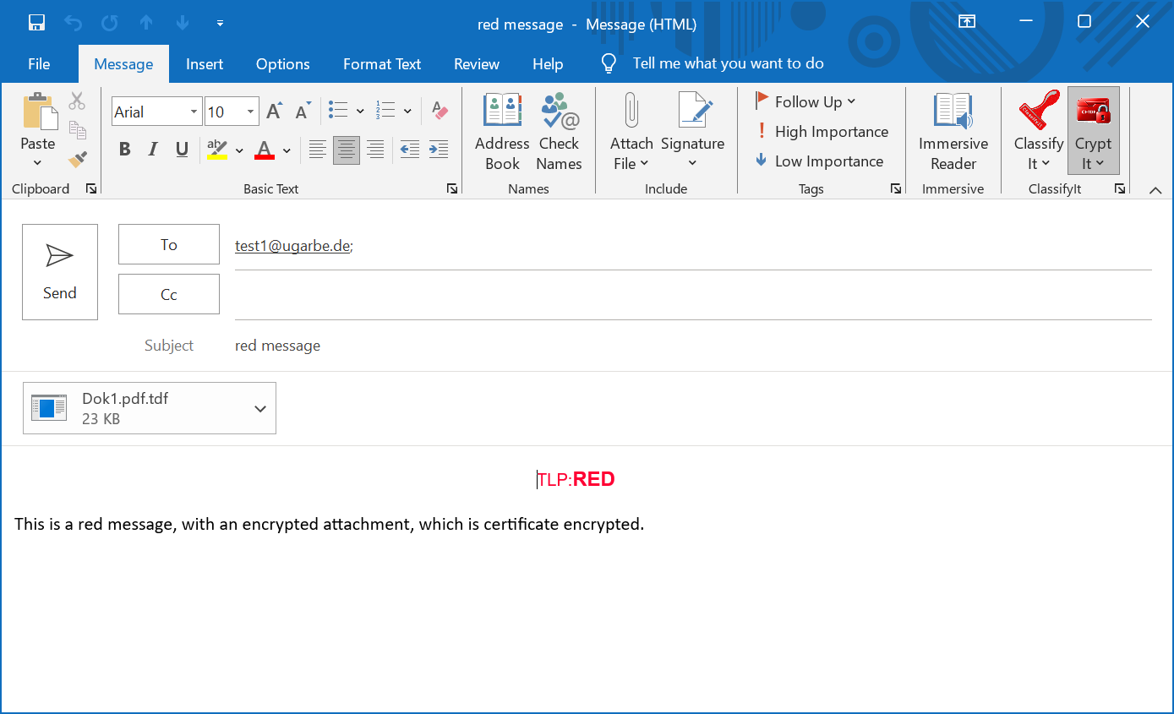Click Check Names icon
1174x714 pixels.
(x=559, y=133)
